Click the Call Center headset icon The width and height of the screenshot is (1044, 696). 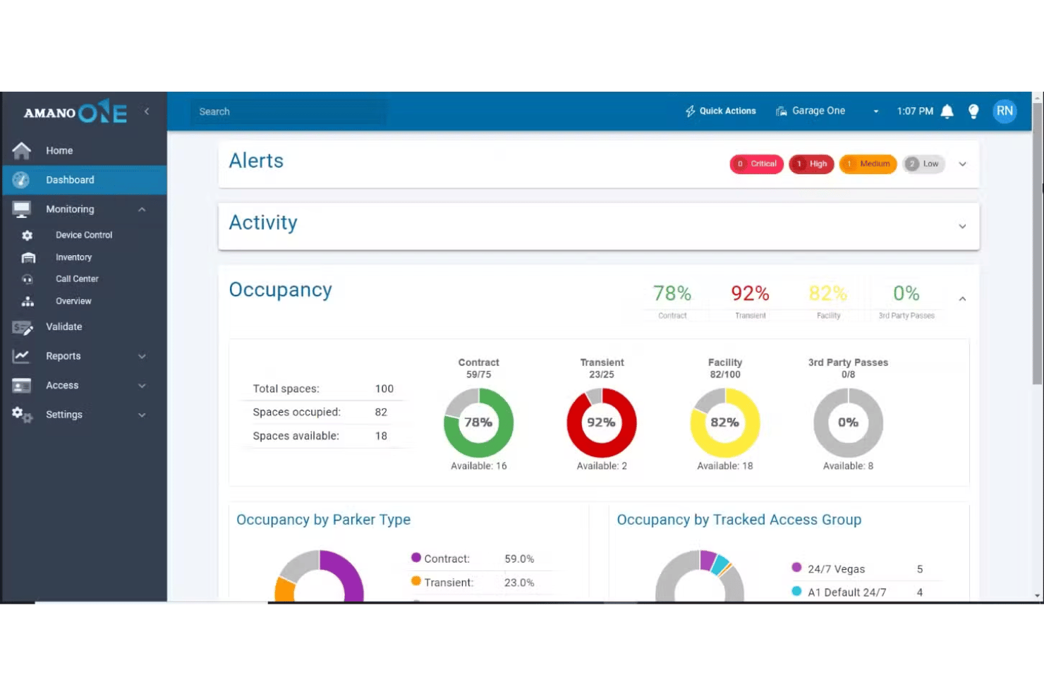(28, 279)
